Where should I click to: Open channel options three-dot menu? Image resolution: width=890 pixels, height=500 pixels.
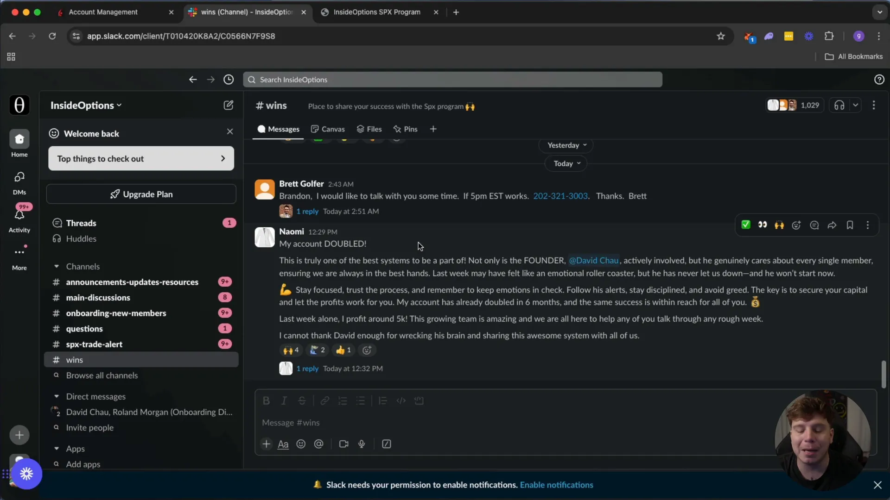[874, 105]
